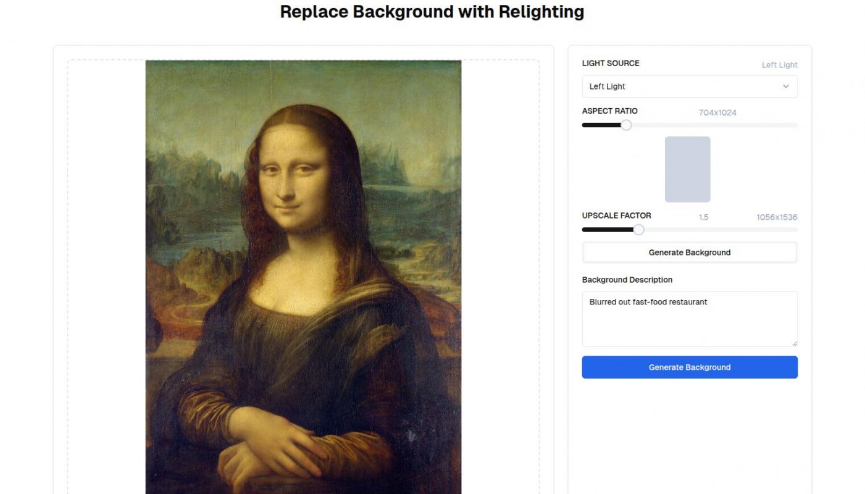This screenshot has height=494, width=865.
Task: Click the gray aspect ratio preview rectangle
Action: [x=687, y=169]
